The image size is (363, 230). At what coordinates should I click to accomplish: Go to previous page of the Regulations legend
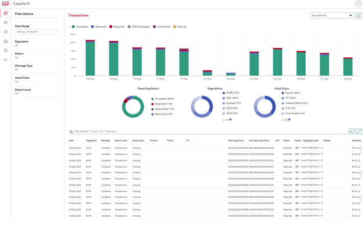coord(223,120)
